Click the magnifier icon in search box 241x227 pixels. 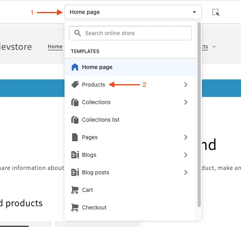coord(77,33)
